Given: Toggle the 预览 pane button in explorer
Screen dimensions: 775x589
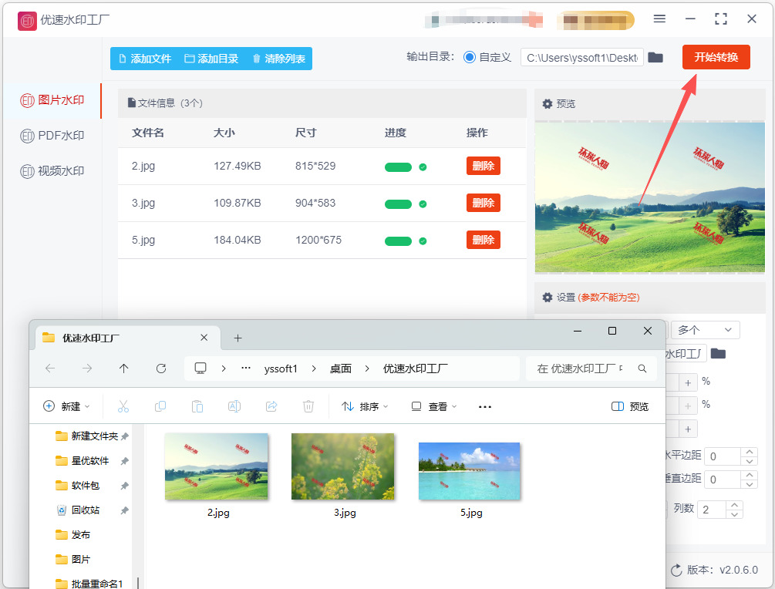Looking at the screenshot, I should pyautogui.click(x=630, y=406).
